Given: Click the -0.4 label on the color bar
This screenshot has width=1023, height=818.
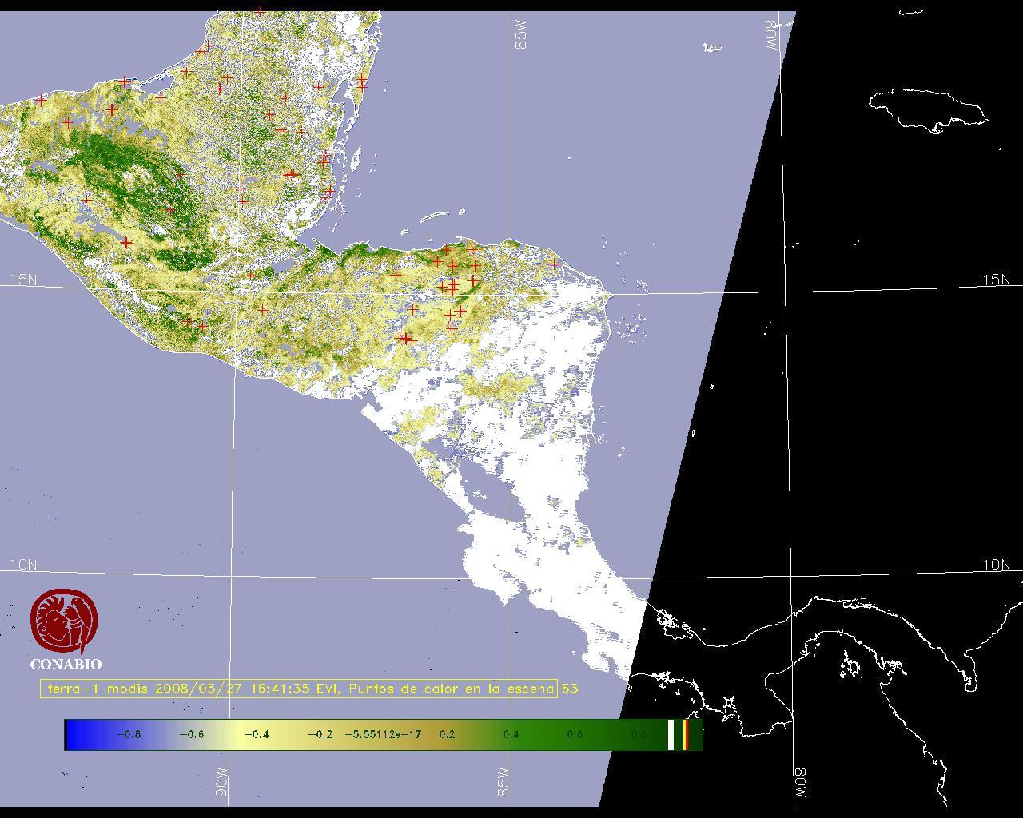Looking at the screenshot, I should 256,734.
